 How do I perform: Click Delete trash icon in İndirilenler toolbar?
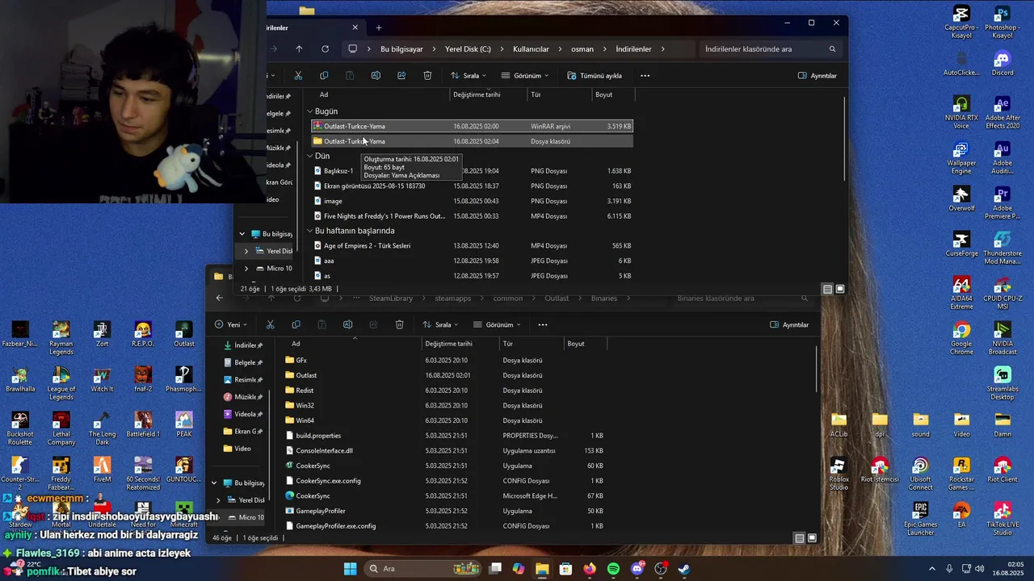click(x=427, y=76)
